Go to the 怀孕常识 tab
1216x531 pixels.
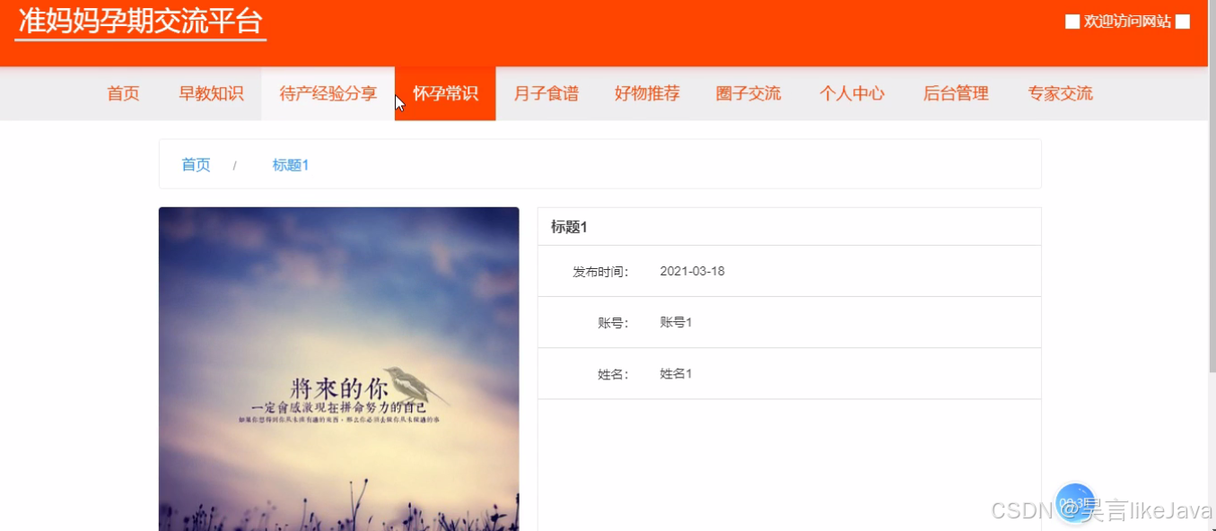[x=445, y=93]
